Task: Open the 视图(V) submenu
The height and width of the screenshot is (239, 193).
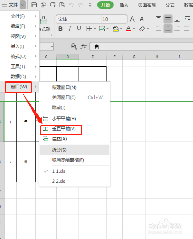Action: pos(20,36)
